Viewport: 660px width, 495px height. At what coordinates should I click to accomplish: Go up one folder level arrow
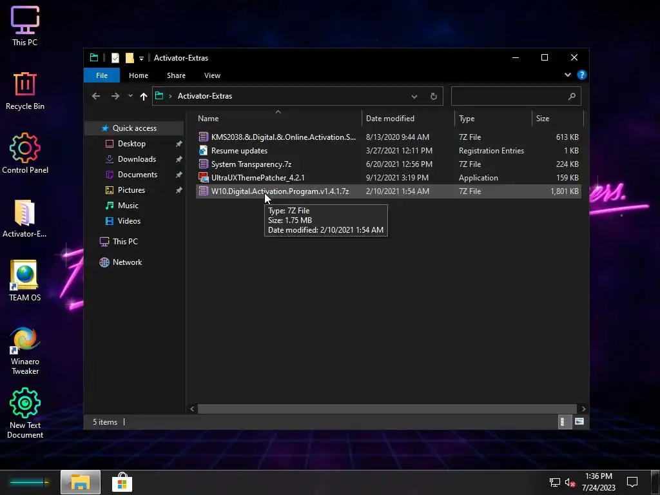(144, 97)
